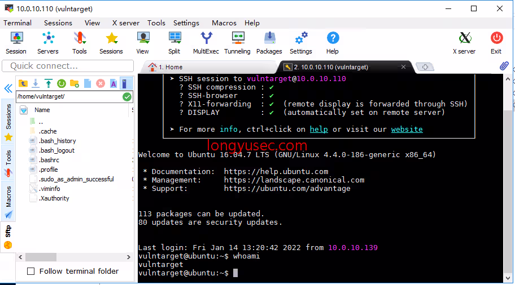Click the Quick connect input field

click(68, 66)
